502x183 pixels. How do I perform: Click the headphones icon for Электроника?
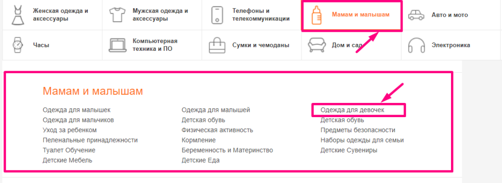point(416,45)
